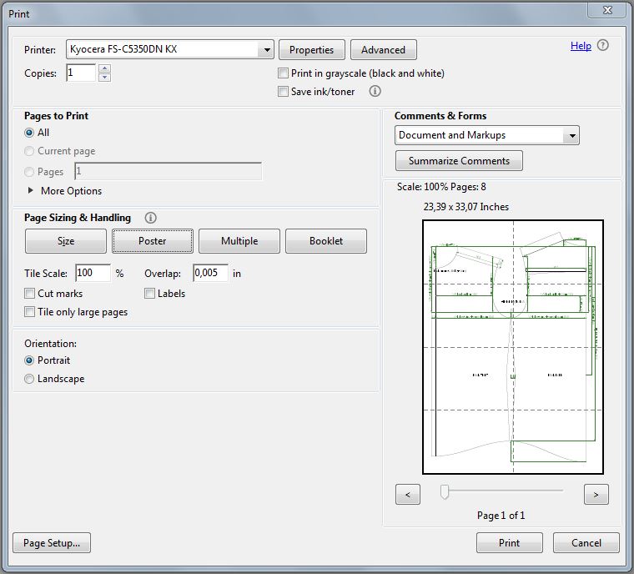Image resolution: width=634 pixels, height=574 pixels.
Task: Open the Help link
Action: [581, 46]
